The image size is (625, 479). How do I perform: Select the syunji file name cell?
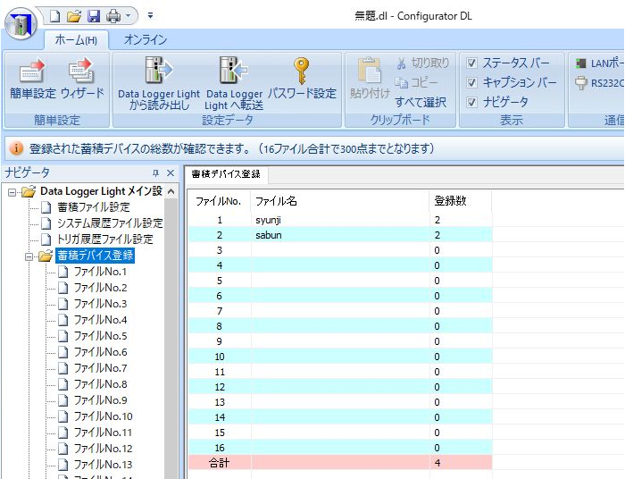pos(340,220)
